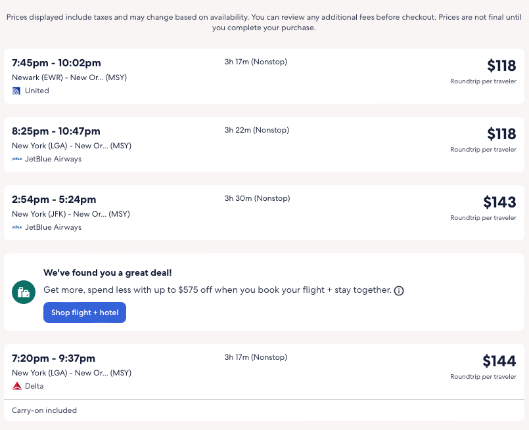This screenshot has height=430, width=529.
Task: Open the deal info tooltip icon
Action: click(x=399, y=291)
